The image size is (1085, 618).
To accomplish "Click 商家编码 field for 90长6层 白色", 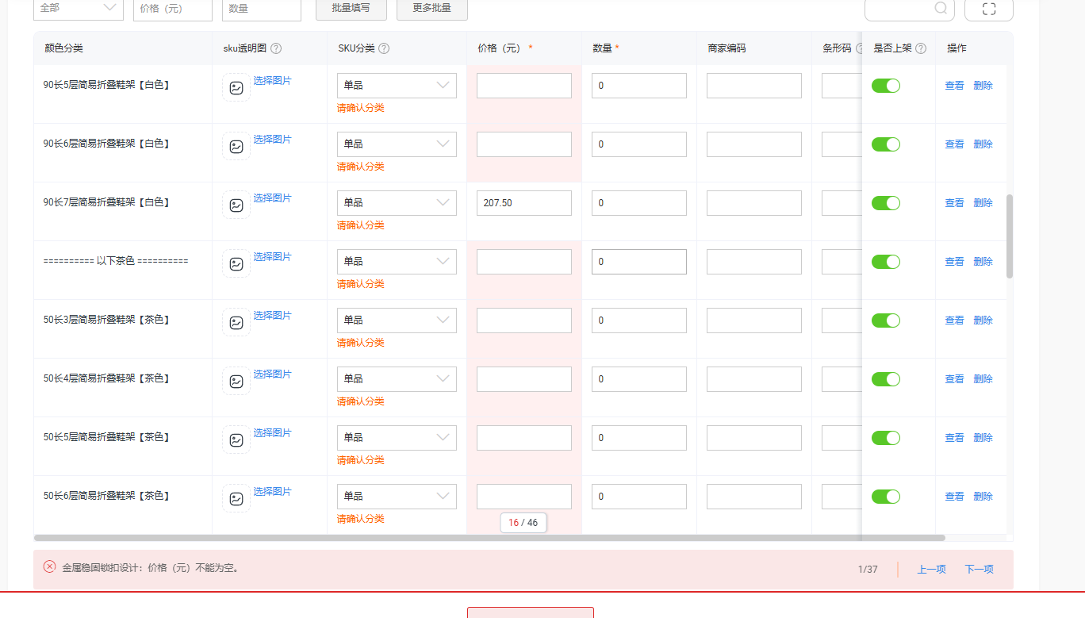I will pos(754,144).
